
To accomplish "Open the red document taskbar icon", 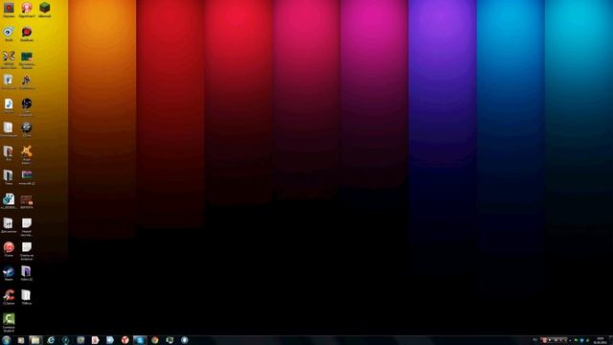I will click(96, 340).
